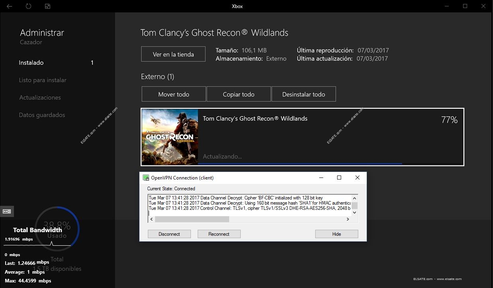
Task: Open the Datos guardados section
Action: click(x=42, y=115)
